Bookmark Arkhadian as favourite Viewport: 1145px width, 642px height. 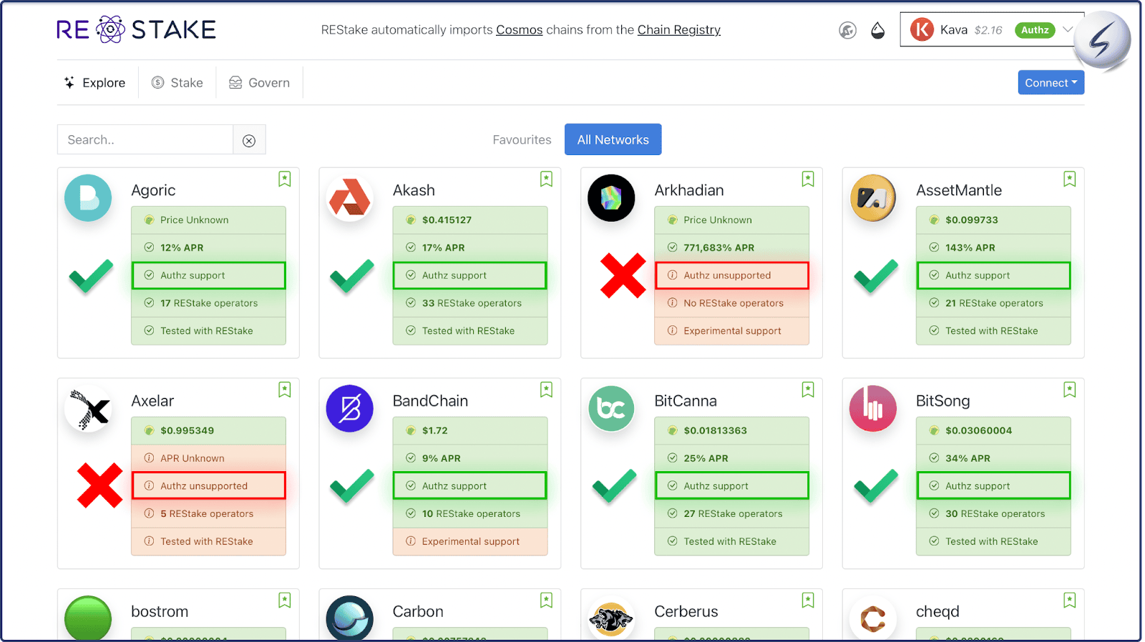coord(808,179)
